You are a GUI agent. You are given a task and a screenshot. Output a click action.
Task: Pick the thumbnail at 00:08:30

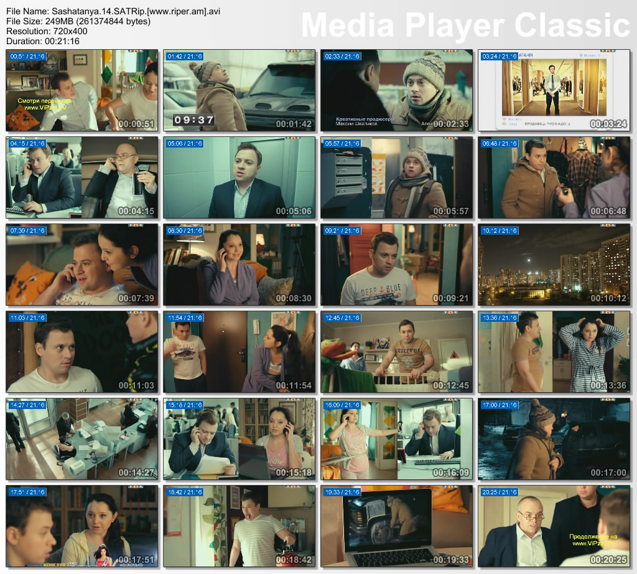[x=239, y=265]
